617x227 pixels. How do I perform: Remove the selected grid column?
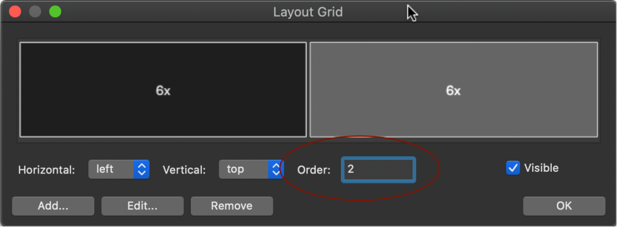pos(232,206)
